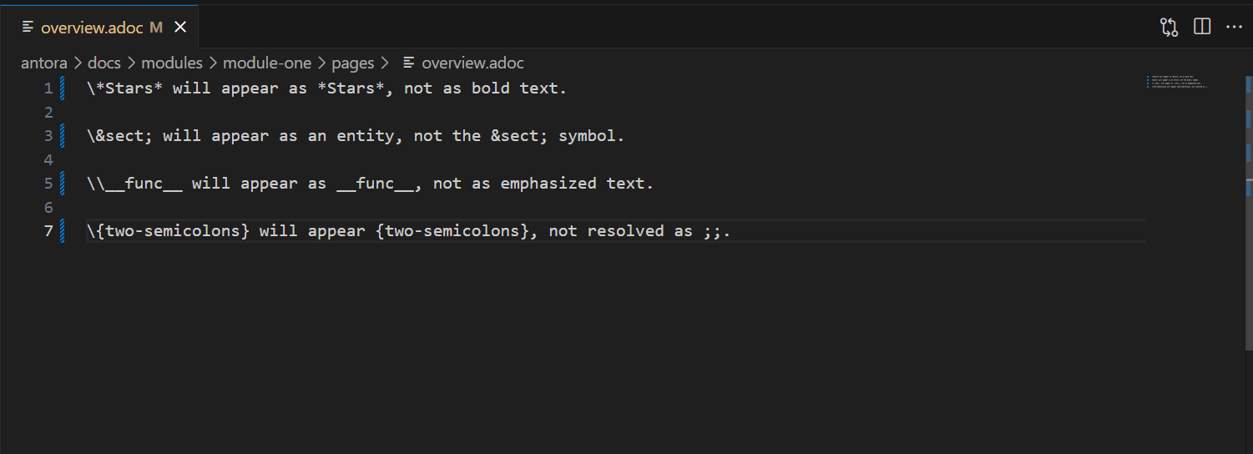Click the file icon on overview.adoc tab

(28, 28)
